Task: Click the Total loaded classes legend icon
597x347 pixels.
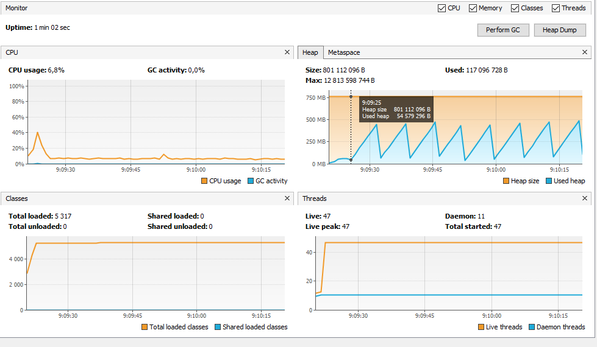Action: coord(145,327)
